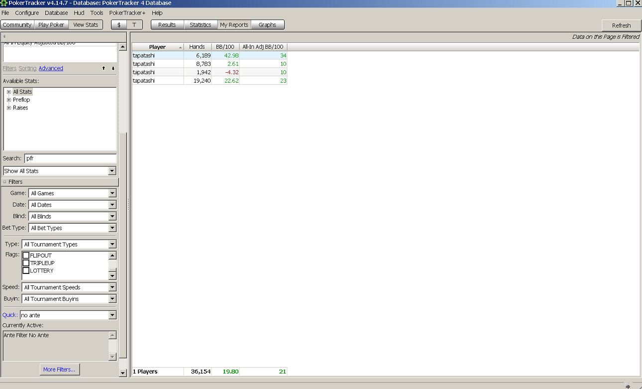Image resolution: width=642 pixels, height=389 pixels.
Task: Expand the Preflop tree node
Action: [9, 100]
